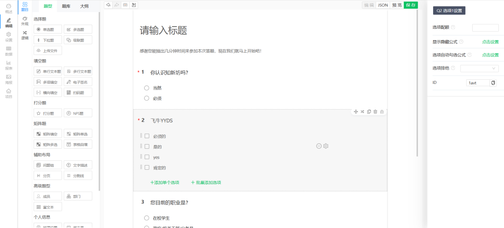The image size is (504, 228).
Task: Click 添加单个选项 to add option
Action: pos(165,182)
